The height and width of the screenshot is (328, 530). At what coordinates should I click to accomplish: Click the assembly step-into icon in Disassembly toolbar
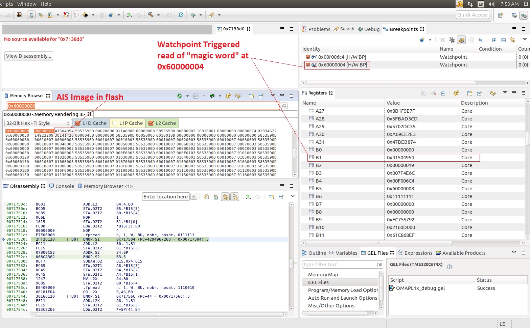pyautogui.click(x=248, y=197)
